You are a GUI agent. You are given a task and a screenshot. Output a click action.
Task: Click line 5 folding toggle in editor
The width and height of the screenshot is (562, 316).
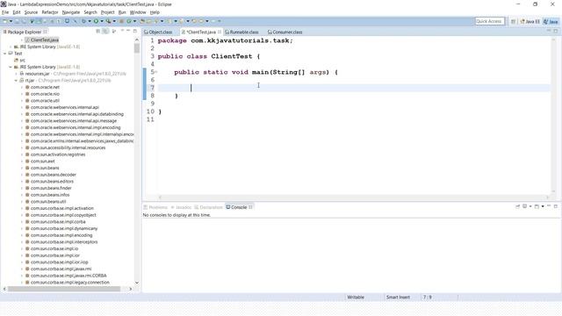tap(156, 72)
